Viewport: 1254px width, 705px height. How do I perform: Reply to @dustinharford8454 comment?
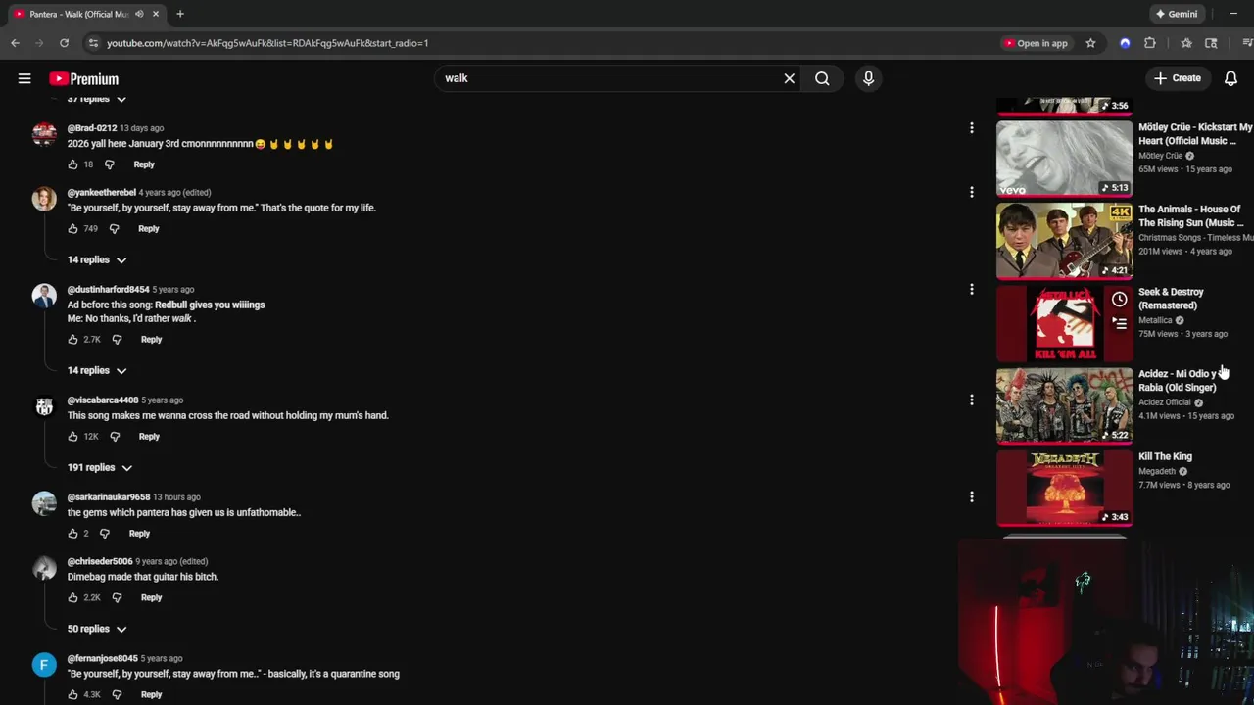[x=151, y=339]
